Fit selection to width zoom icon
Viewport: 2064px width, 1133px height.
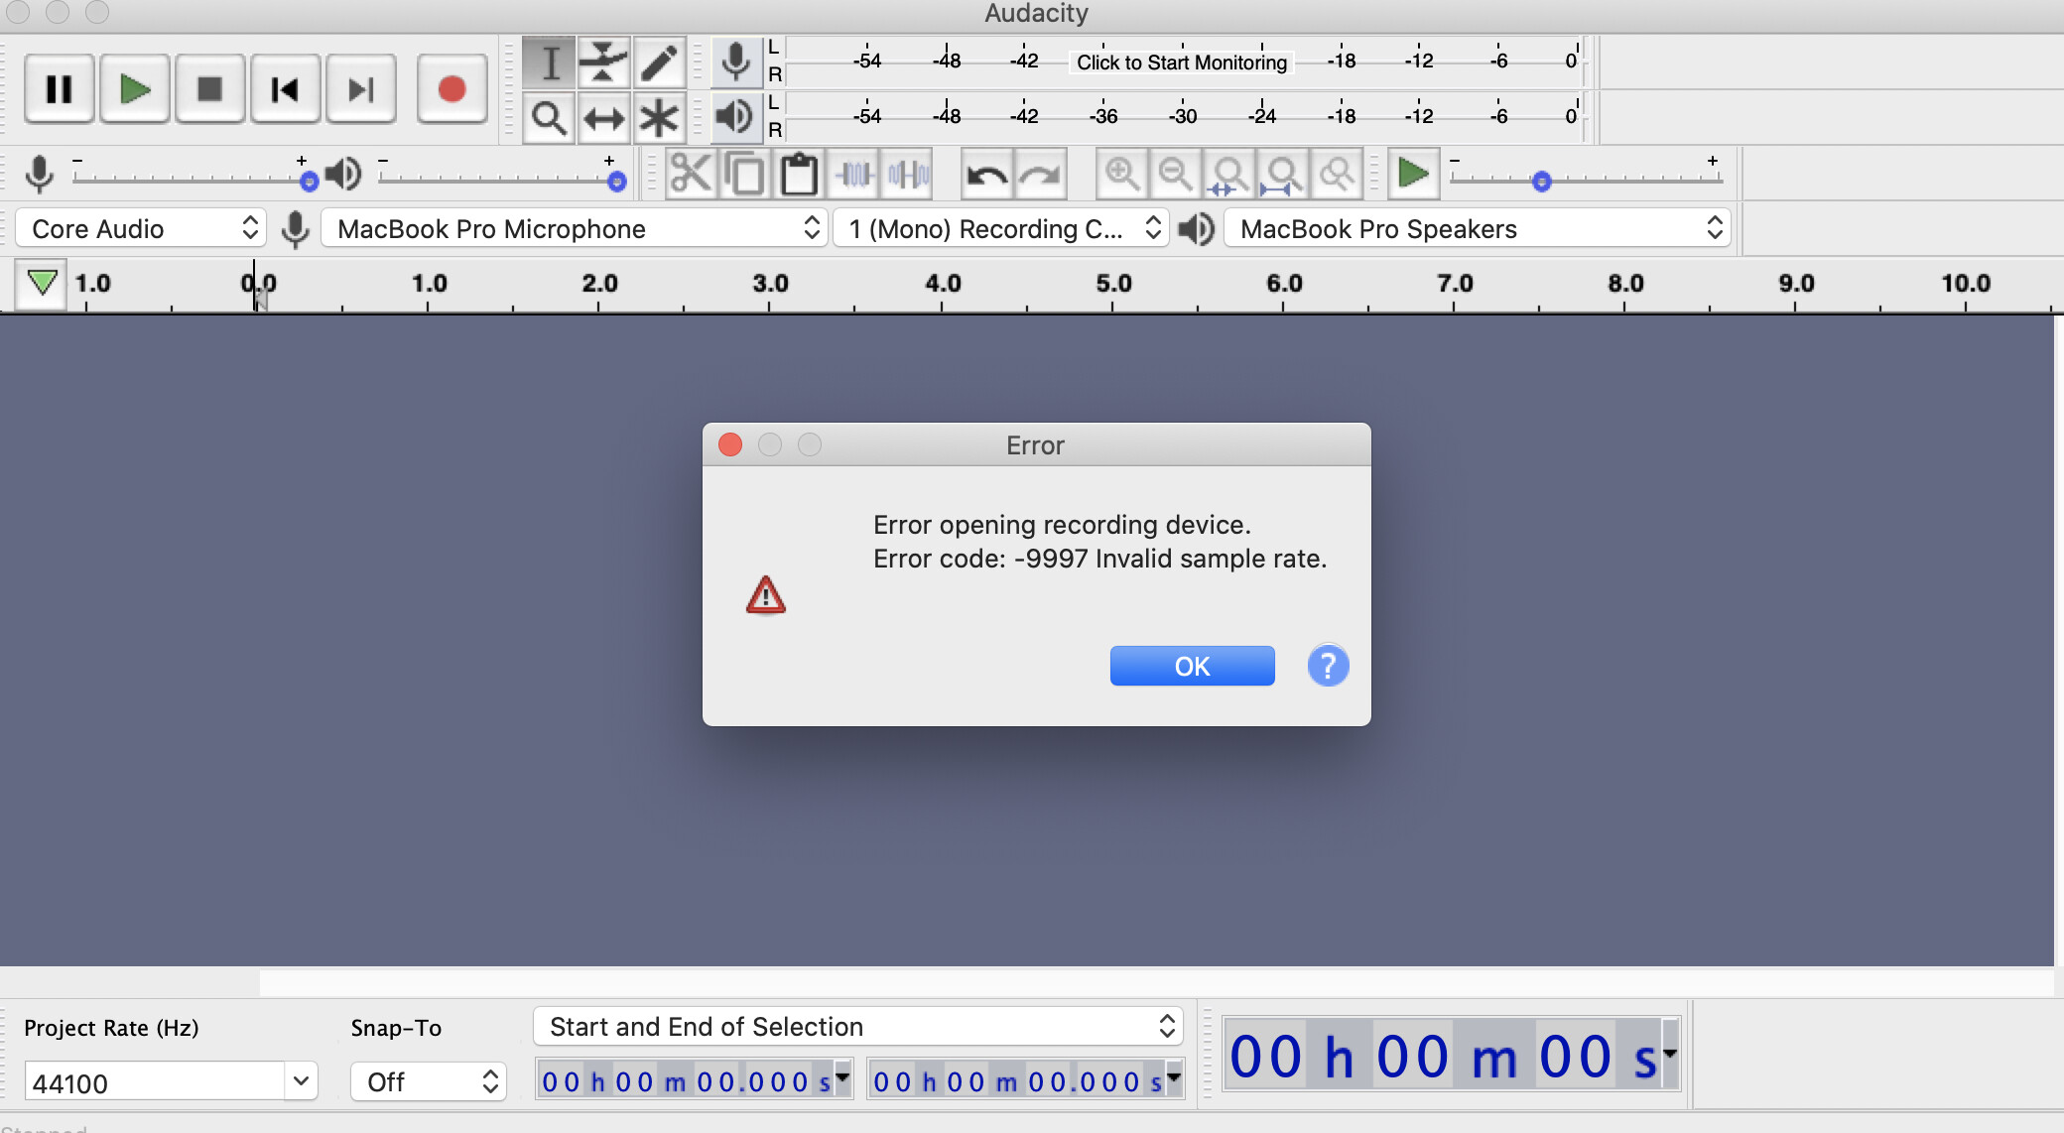[x=1229, y=175]
